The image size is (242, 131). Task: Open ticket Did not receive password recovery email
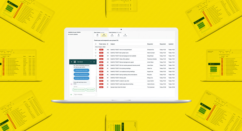tap(125, 65)
